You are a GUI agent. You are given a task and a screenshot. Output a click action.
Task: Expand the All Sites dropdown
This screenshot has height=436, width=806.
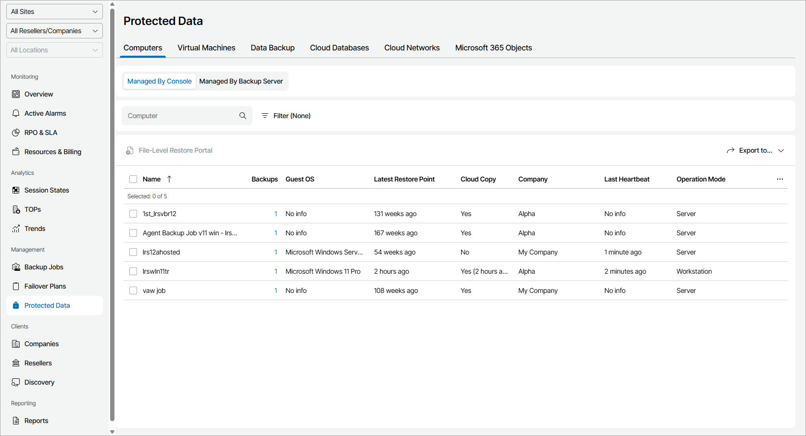click(54, 12)
